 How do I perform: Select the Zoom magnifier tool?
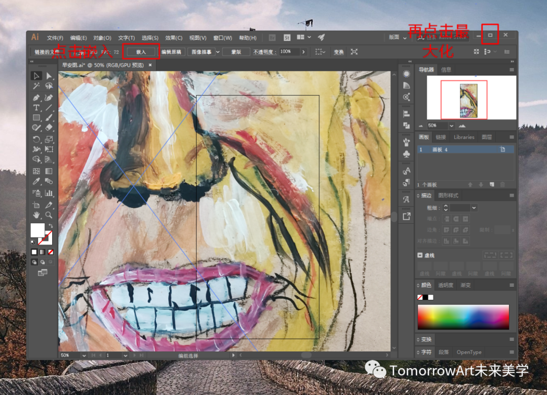coord(49,215)
